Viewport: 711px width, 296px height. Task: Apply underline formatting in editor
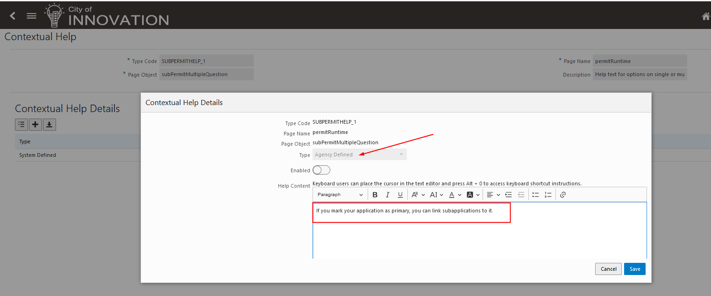[x=400, y=195]
